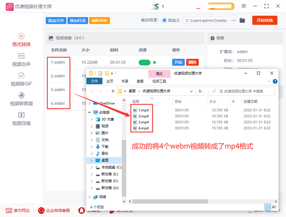
Task: Click the Explorer refresh button
Action: [x=200, y=91]
